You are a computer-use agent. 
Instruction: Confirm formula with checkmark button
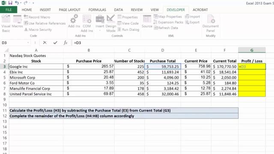(55, 43)
